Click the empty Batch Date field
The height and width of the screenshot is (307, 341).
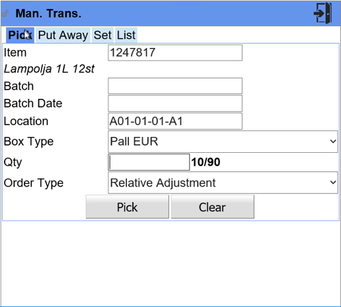click(175, 103)
